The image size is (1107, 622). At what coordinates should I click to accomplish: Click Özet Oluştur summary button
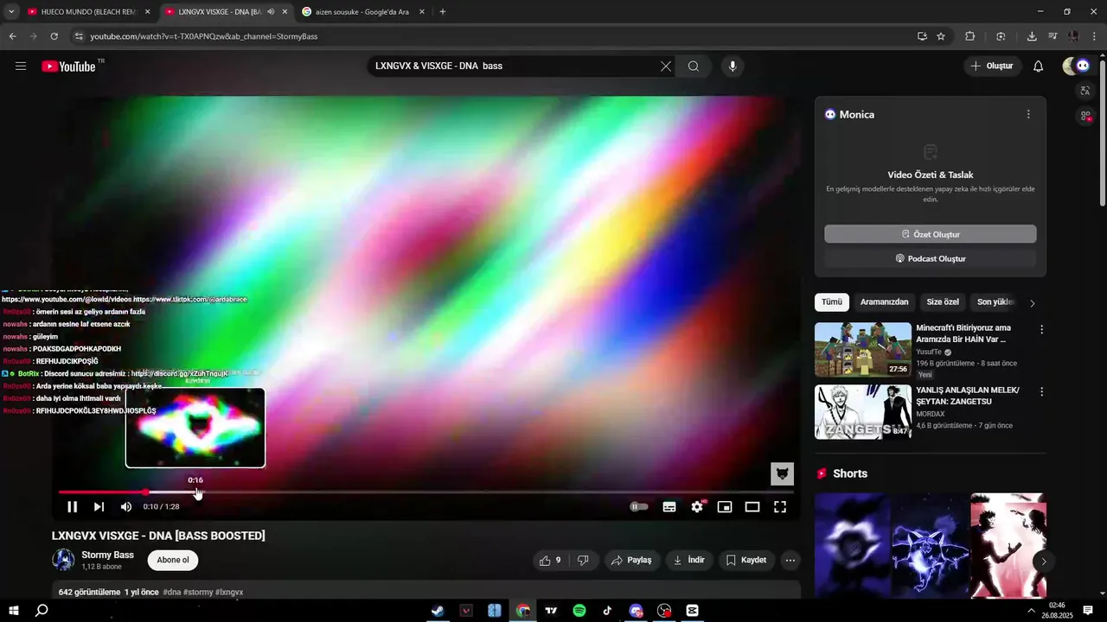click(x=930, y=234)
